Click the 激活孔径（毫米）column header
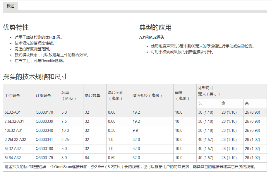Screen dimensions: 271x174 (x=147, y=95)
